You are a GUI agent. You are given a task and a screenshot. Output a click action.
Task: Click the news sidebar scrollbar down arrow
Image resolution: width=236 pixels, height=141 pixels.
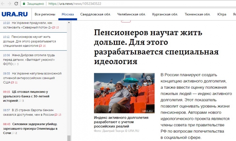(x=69, y=139)
